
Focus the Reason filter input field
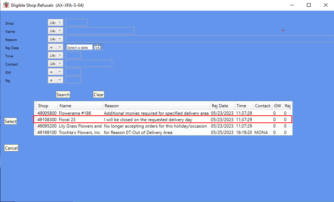click(x=200, y=39)
